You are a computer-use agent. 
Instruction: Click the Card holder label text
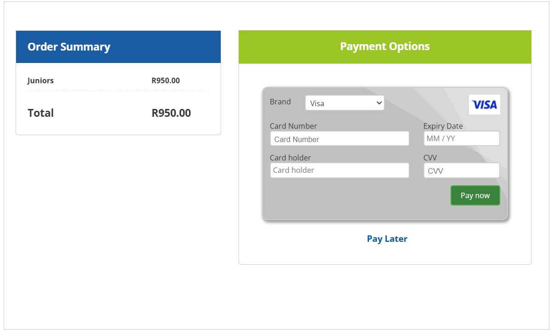(290, 158)
